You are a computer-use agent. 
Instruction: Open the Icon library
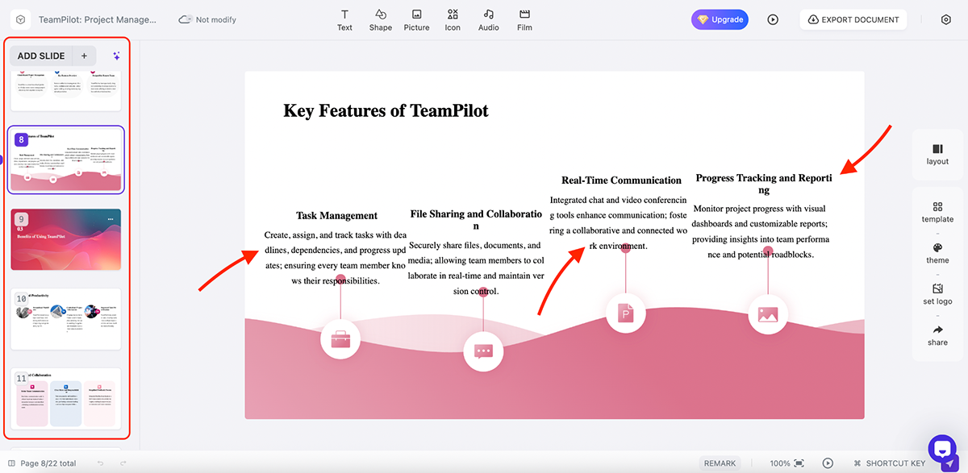coord(452,19)
